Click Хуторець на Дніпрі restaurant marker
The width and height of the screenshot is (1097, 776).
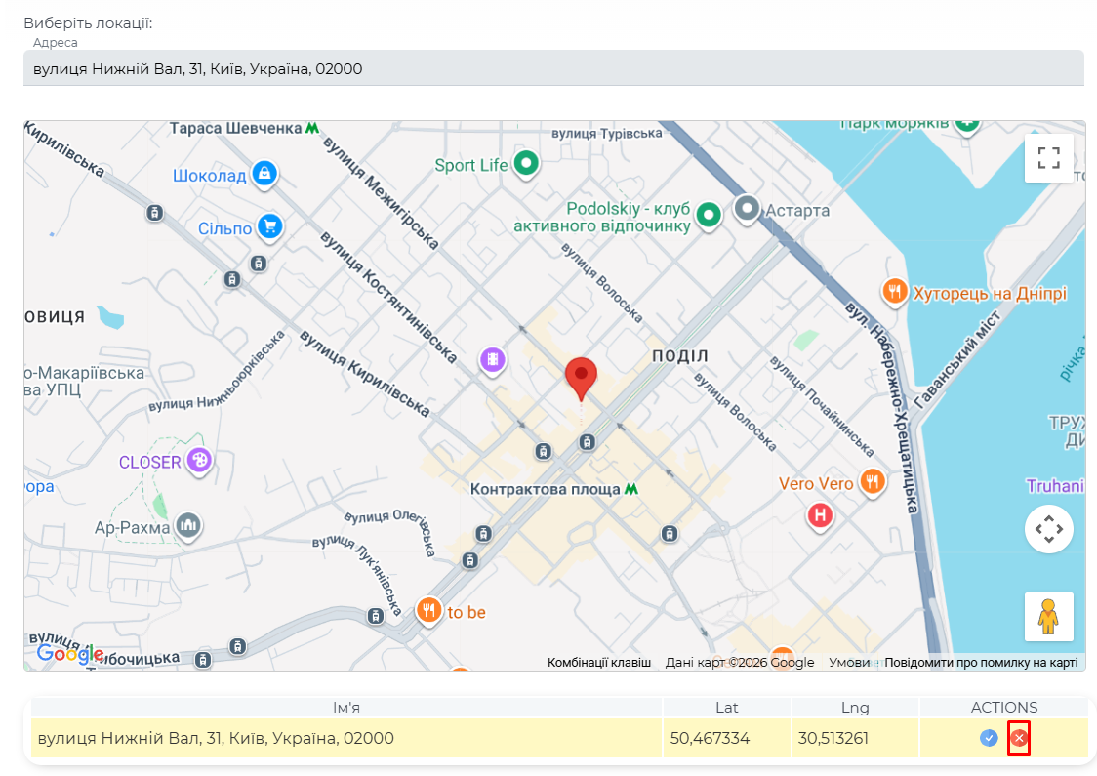click(x=894, y=291)
